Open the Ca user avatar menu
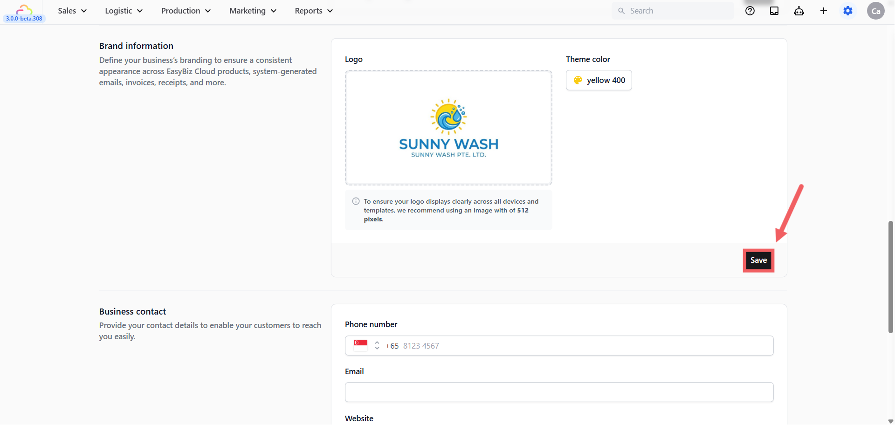 (876, 11)
